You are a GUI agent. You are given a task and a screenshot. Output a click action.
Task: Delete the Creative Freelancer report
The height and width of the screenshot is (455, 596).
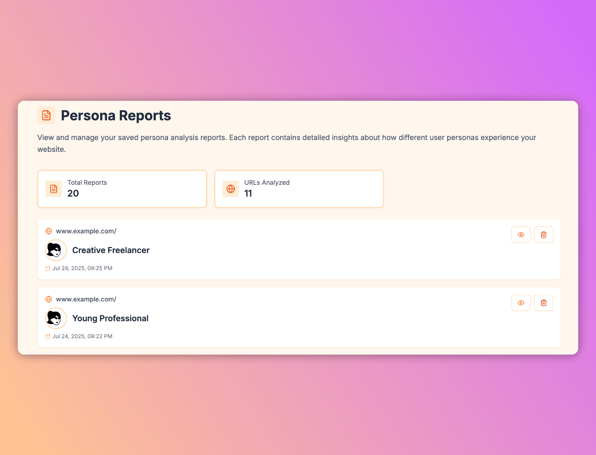pyautogui.click(x=543, y=235)
